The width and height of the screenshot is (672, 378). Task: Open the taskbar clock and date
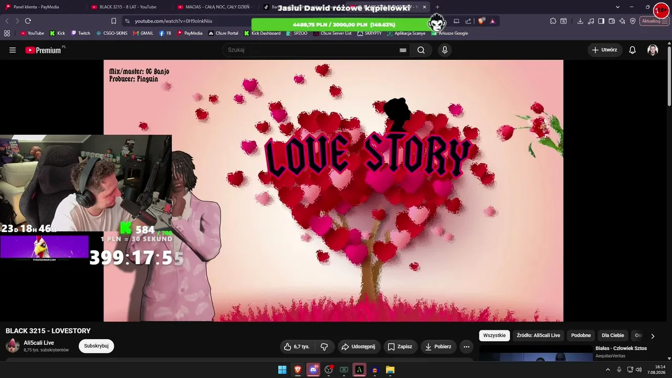pos(656,370)
